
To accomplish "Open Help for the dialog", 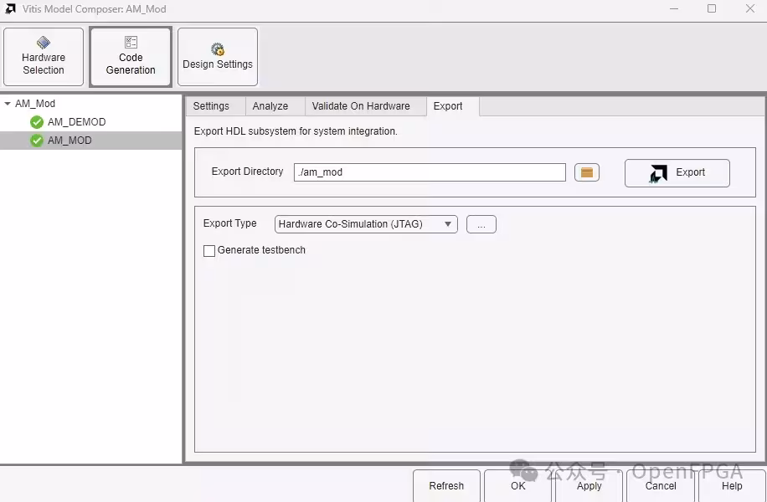I will click(732, 486).
